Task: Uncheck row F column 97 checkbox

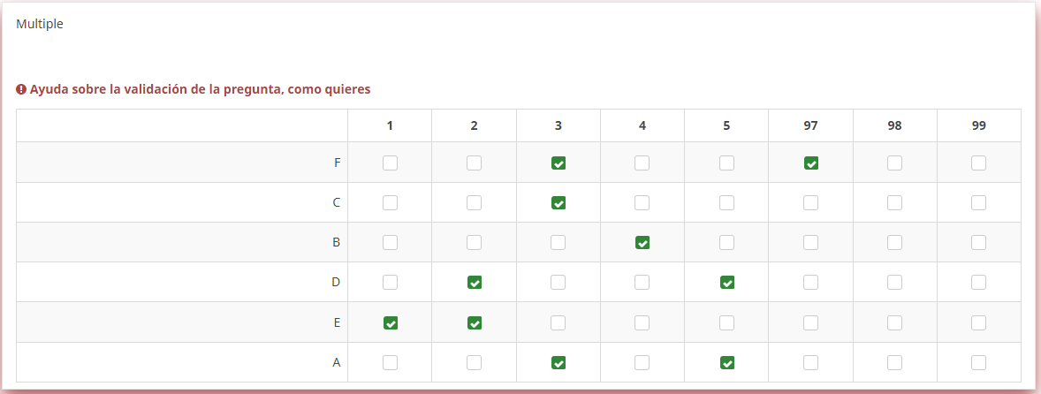Action: [810, 163]
